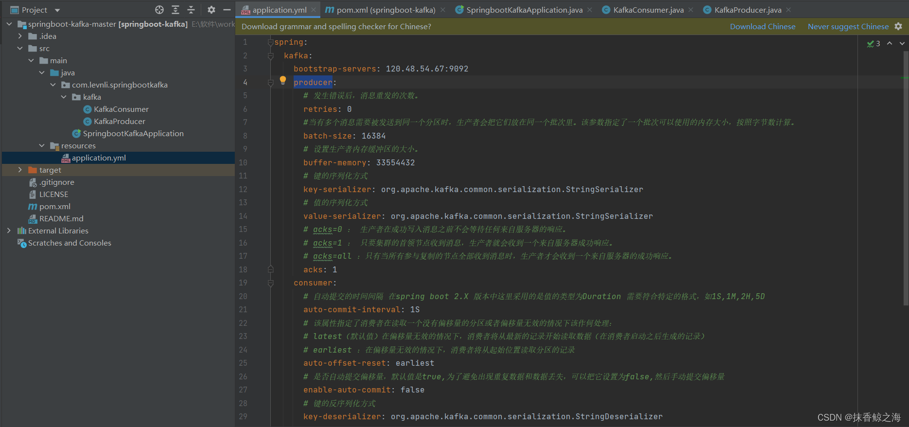
Task: Click the batch-size value 16384
Action: coord(374,136)
